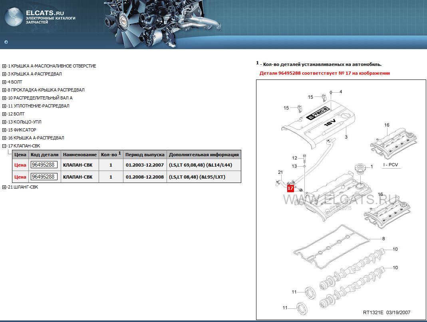Click part code field in first table row
The width and height of the screenshot is (427, 322).
[x=44, y=165]
